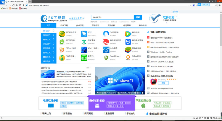Click the Office 2010 icon
This screenshot has width=222, height=121.
point(62,50)
